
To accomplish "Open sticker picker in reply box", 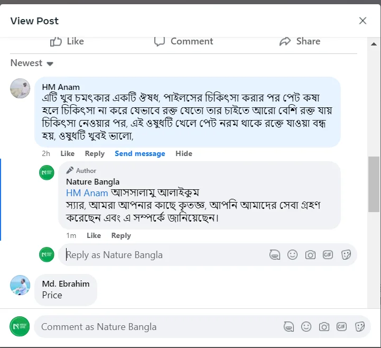I will (346, 255).
